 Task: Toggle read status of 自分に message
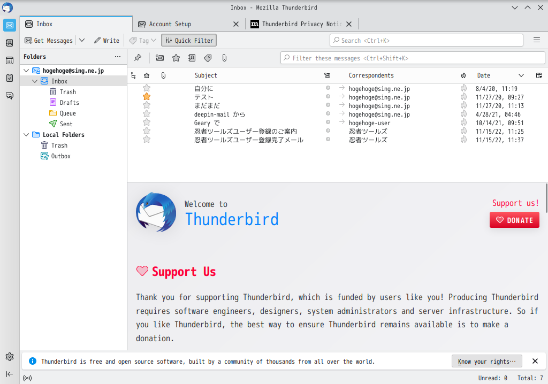pyautogui.click(x=328, y=88)
